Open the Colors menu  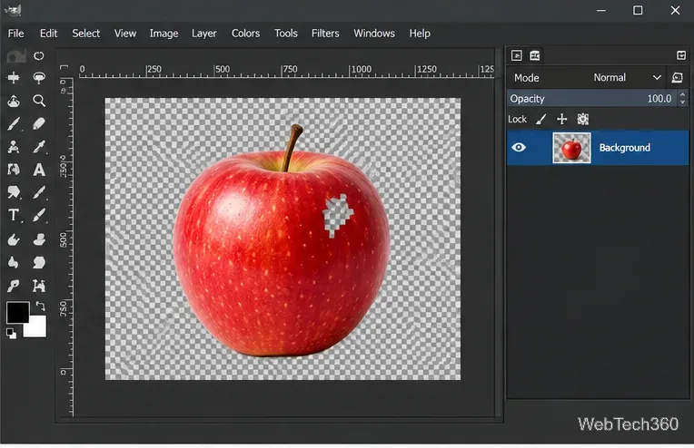[x=245, y=34]
